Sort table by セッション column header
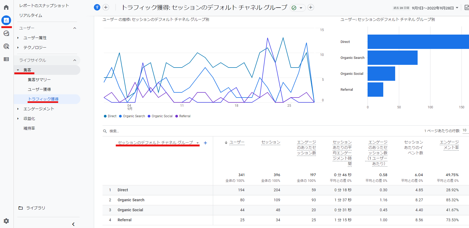 click(270, 142)
